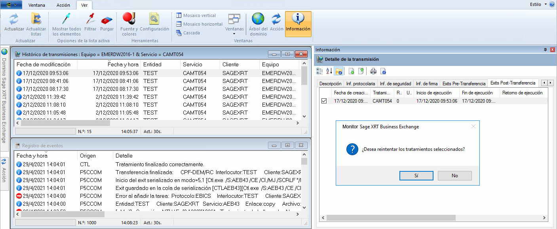Click No in the retry dialog
Screen dimensions: 557x229
click(454, 176)
